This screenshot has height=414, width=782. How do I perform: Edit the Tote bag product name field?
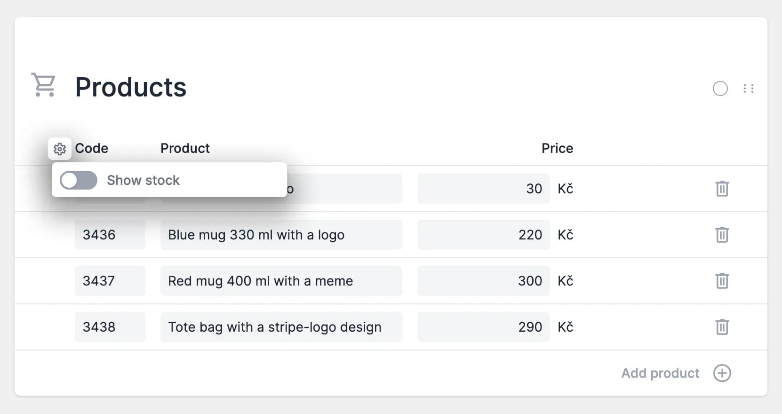point(281,327)
